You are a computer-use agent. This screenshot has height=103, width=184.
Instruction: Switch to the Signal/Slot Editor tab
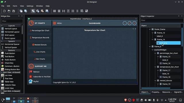tap(178, 92)
